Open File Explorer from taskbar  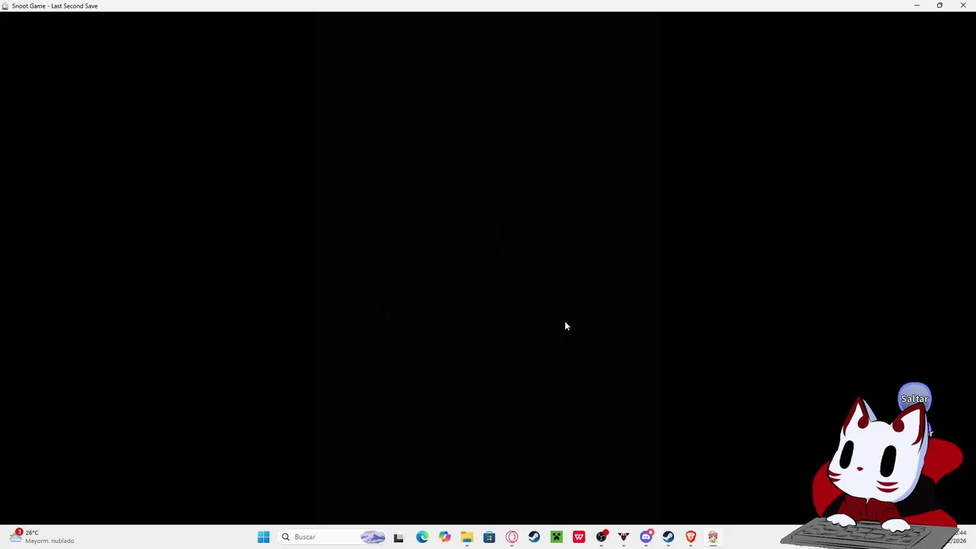(x=467, y=537)
